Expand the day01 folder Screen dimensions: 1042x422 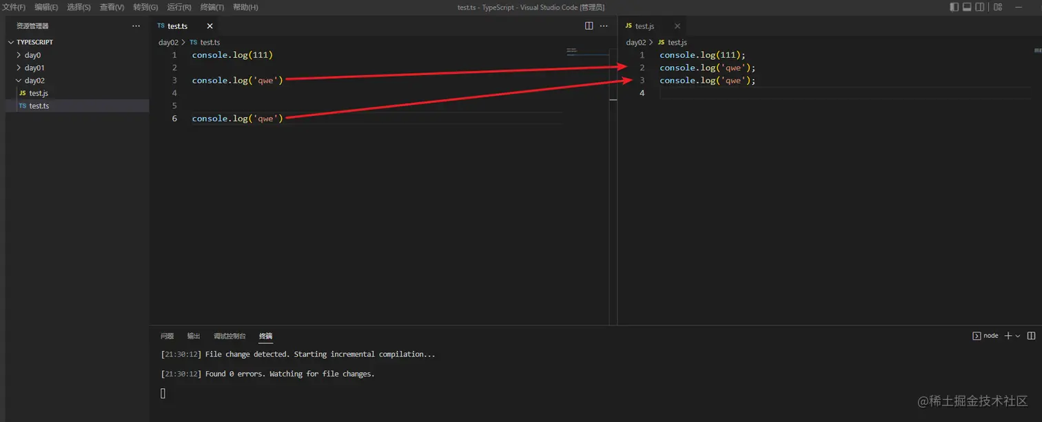(x=34, y=68)
